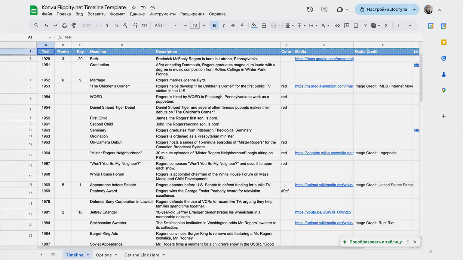
Task: Open the number format 123 menu
Action: pyautogui.click(x=144, y=26)
